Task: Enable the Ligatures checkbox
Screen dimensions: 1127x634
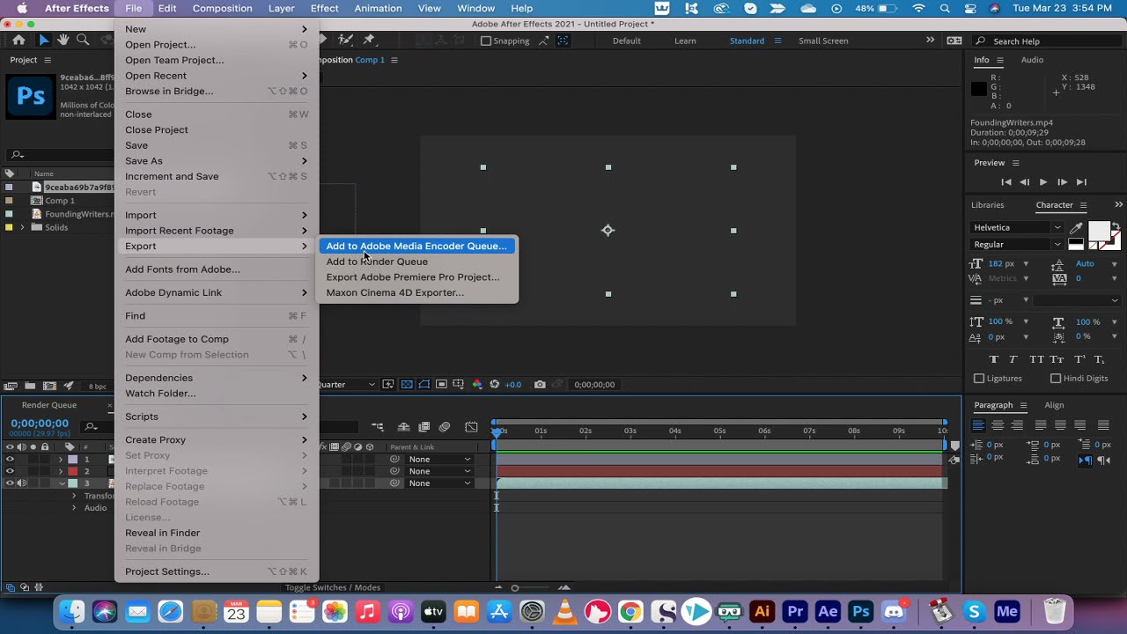Action: click(979, 379)
